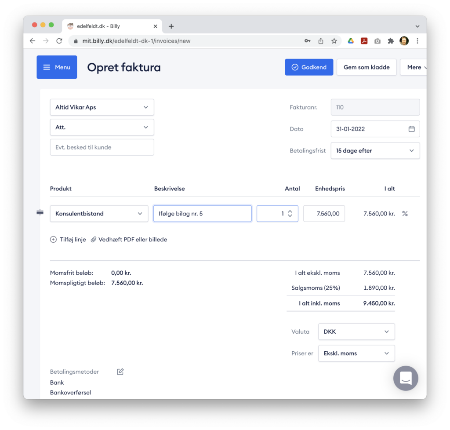450x430 pixels.
Task: Click the Chrome profile avatar
Action: click(404, 41)
